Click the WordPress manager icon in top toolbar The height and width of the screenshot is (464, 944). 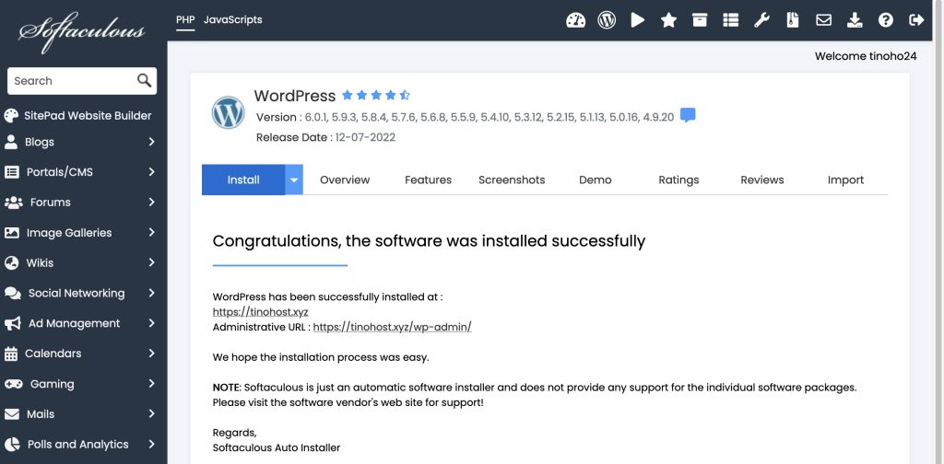click(x=607, y=20)
